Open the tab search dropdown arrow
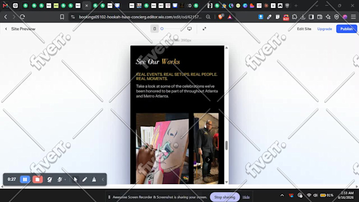 point(317,5)
